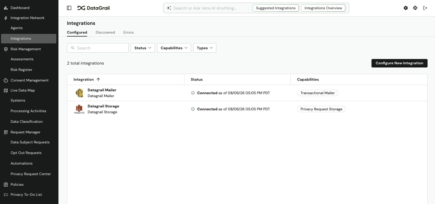Open Data Classification in sidebar

click(27, 122)
